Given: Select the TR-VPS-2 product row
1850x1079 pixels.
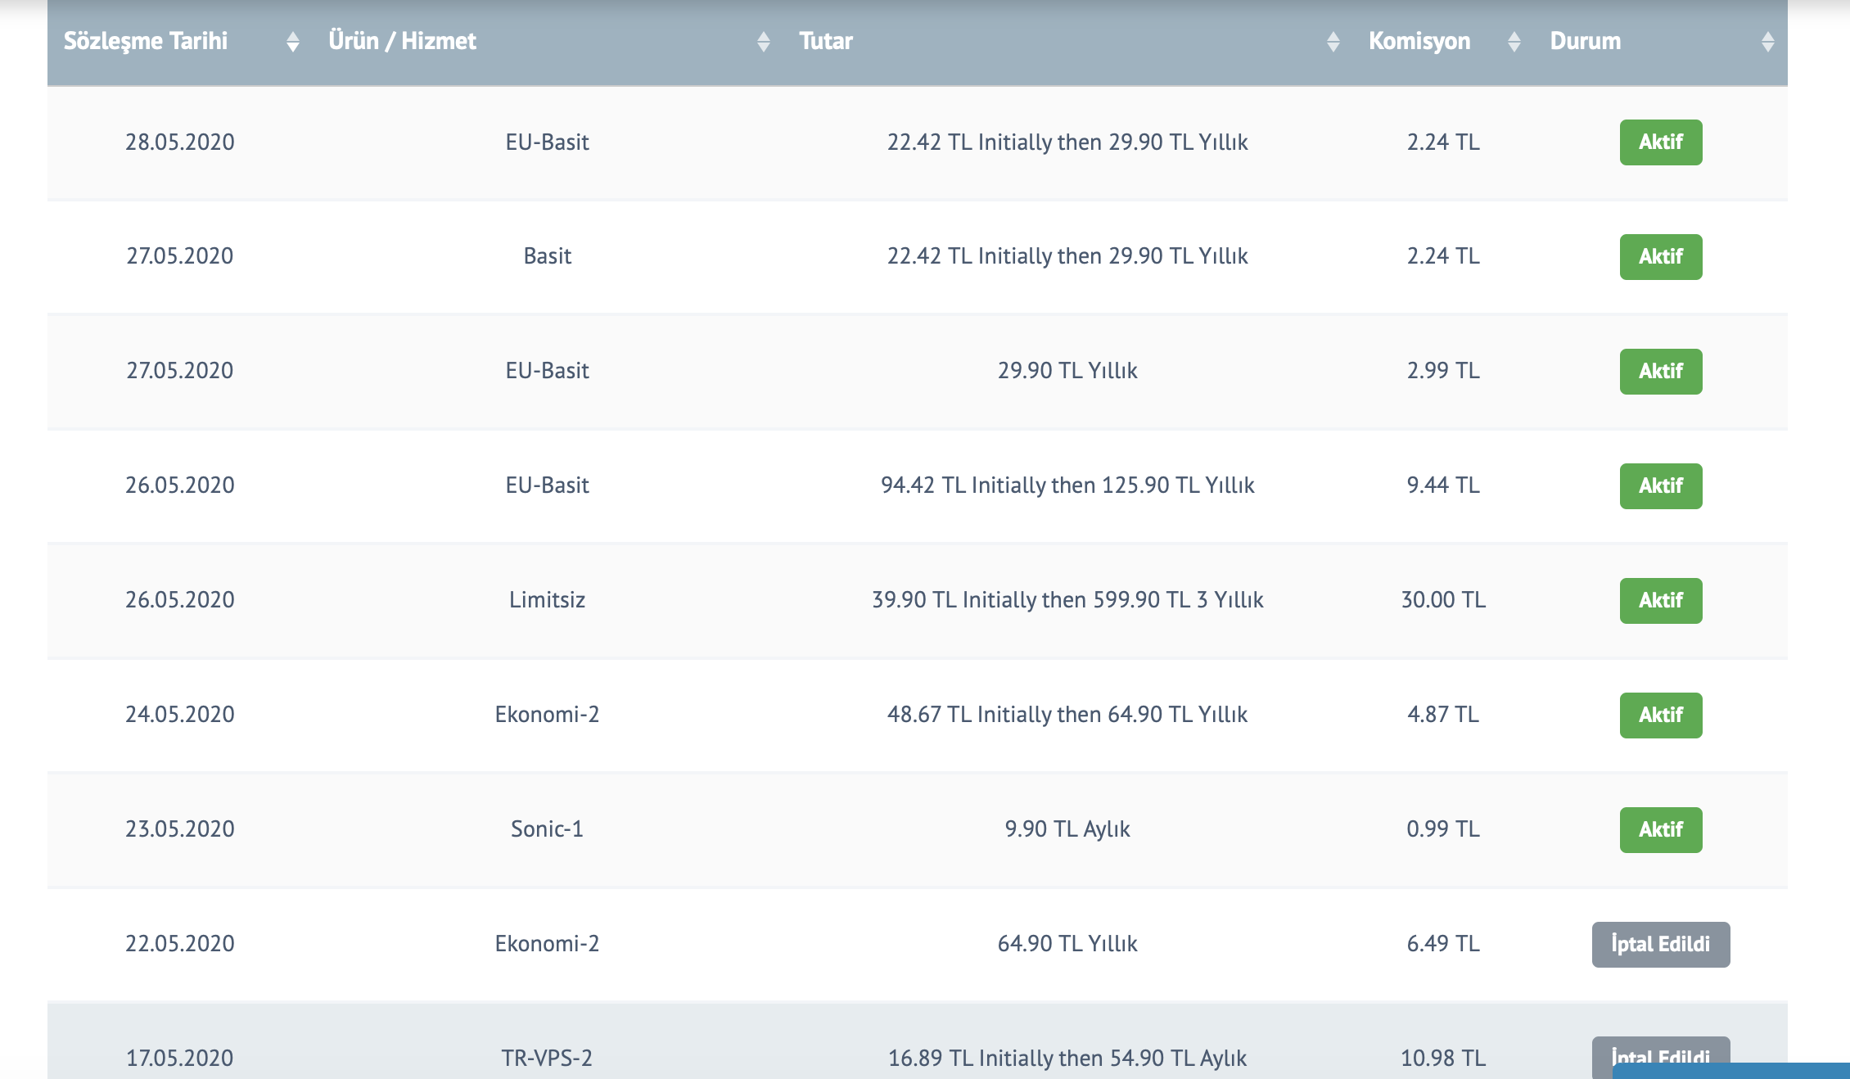Looking at the screenshot, I should pyautogui.click(x=918, y=1041).
